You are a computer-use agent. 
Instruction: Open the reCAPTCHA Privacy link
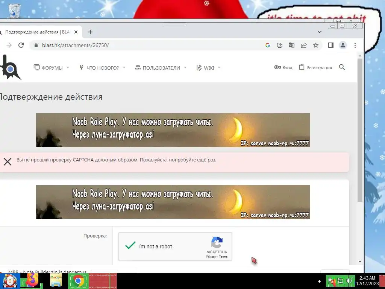tap(211, 257)
